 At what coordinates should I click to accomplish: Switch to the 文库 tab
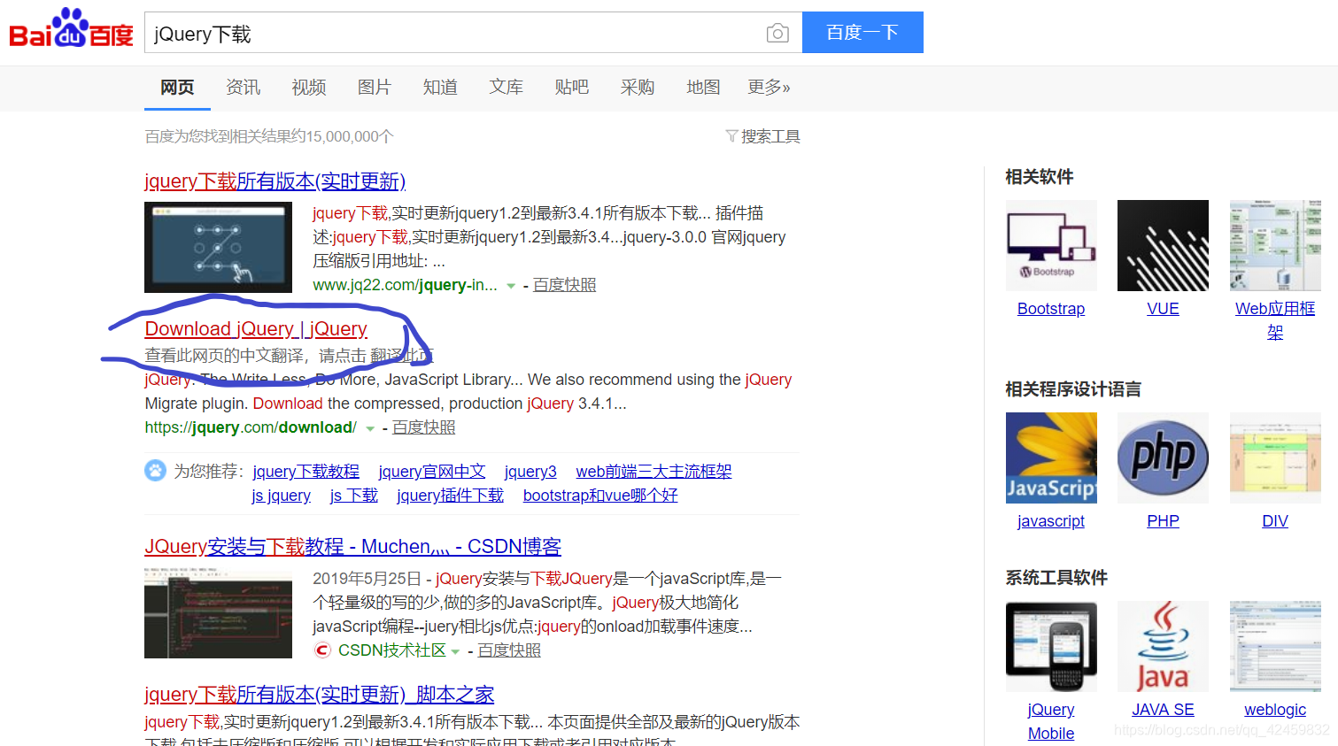[507, 87]
